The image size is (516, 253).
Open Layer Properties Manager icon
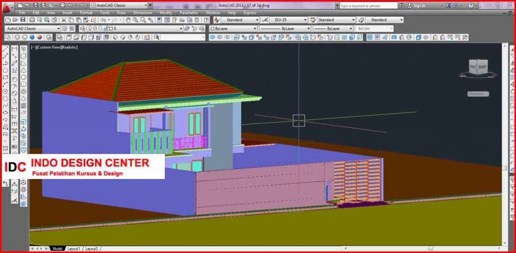(82, 29)
